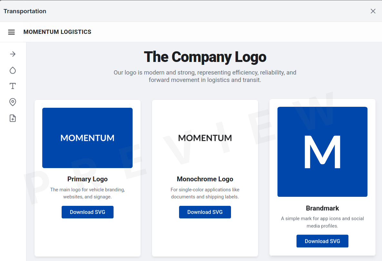Screen dimensions: 382x261
Task: Open the hamburger navigation menu
Action: click(12, 32)
